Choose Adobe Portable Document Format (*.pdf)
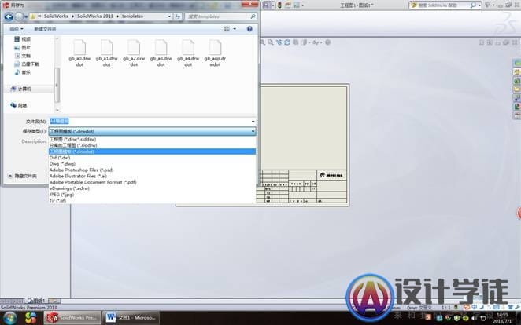521x325 pixels. 152,182
